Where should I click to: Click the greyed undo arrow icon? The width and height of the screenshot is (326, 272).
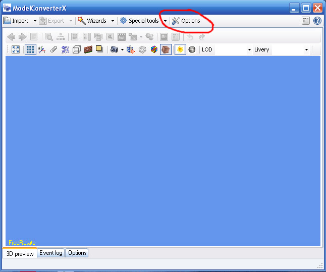coord(190,37)
